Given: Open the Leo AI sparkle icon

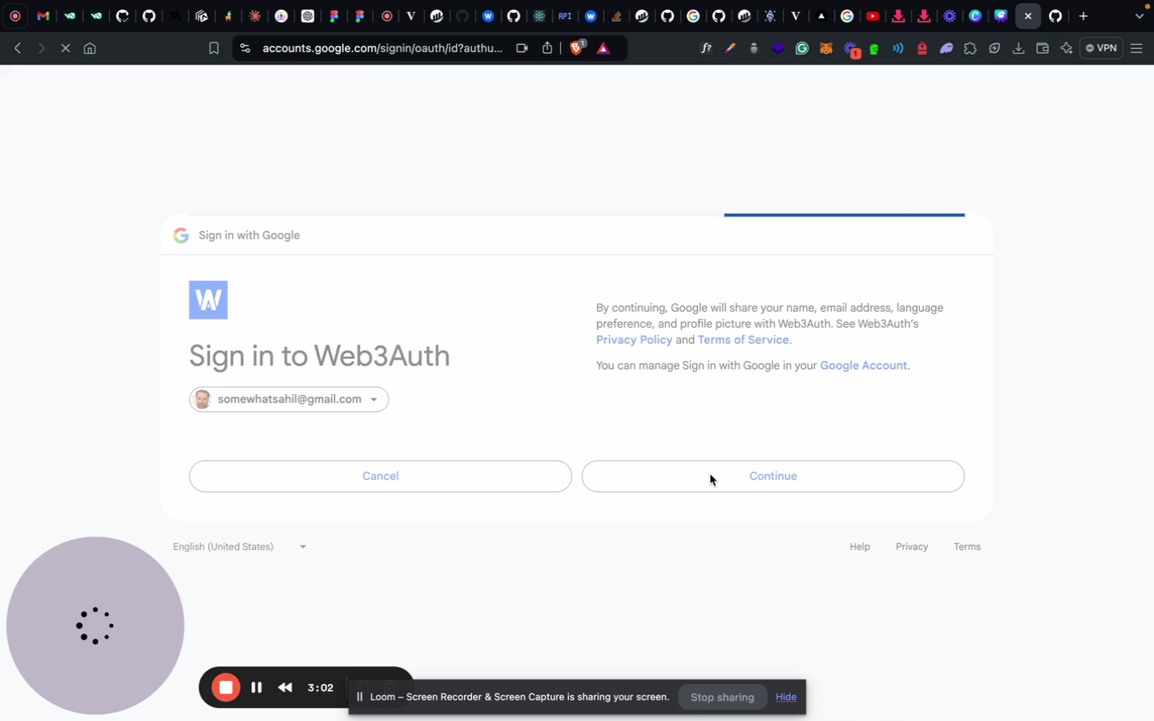Looking at the screenshot, I should coord(1067,48).
